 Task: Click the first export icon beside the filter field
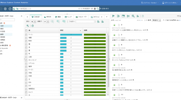(98, 22)
